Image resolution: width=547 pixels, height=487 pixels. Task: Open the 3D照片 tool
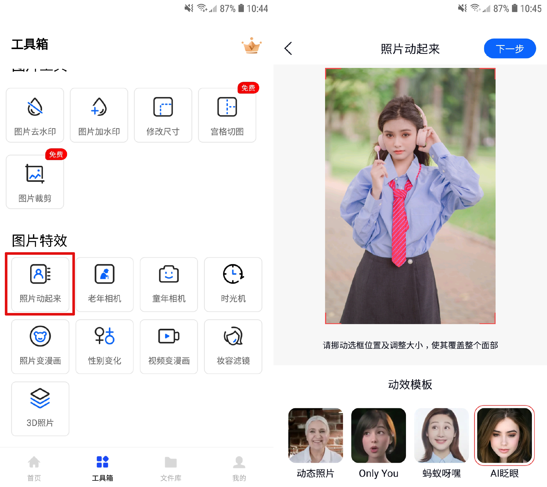[40, 409]
